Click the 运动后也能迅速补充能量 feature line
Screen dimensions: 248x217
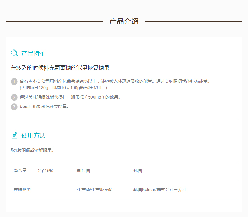(44, 107)
